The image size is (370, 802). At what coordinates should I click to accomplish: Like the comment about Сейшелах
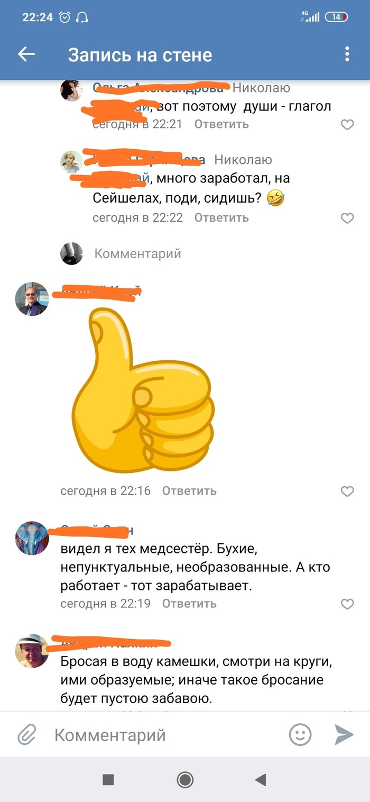[x=347, y=218]
